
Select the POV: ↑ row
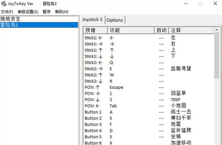pyautogui.click(x=149, y=88)
